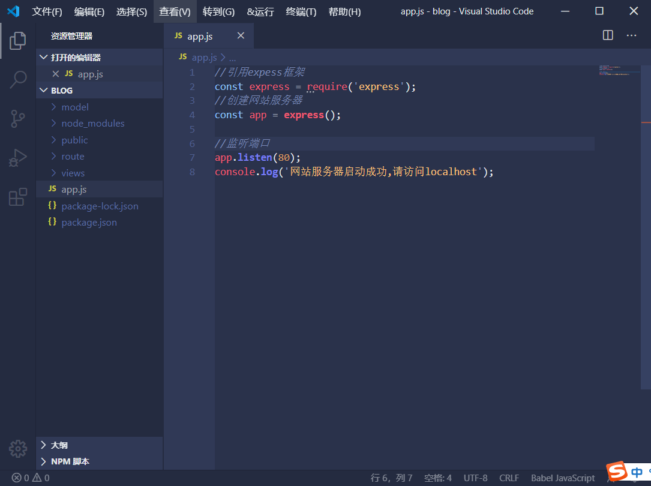Screen dimensions: 651x486
Task: Click the Babel JavaScript language mode
Action: click(562, 478)
